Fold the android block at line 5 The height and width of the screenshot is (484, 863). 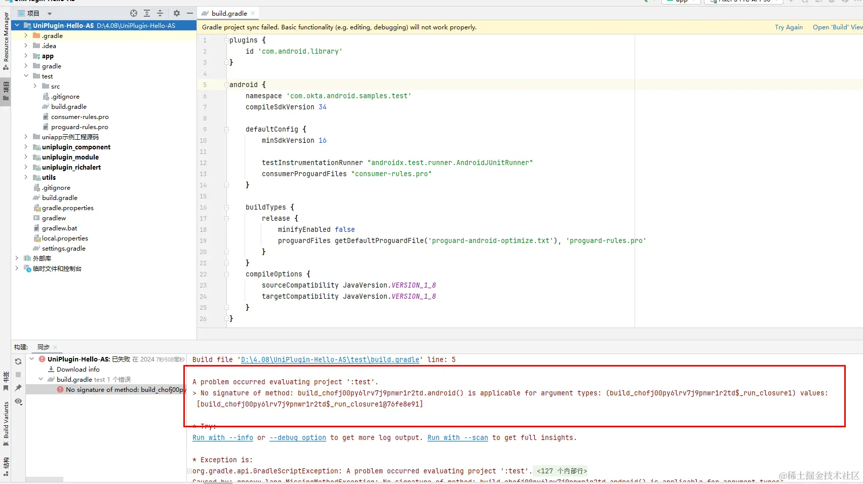[x=226, y=85]
